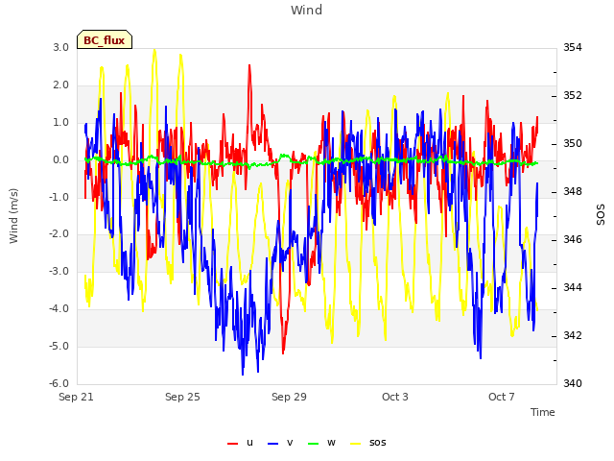614x461 pixels.
Task: Click the -5.0 left axis tick label
Action: [x=59, y=346]
